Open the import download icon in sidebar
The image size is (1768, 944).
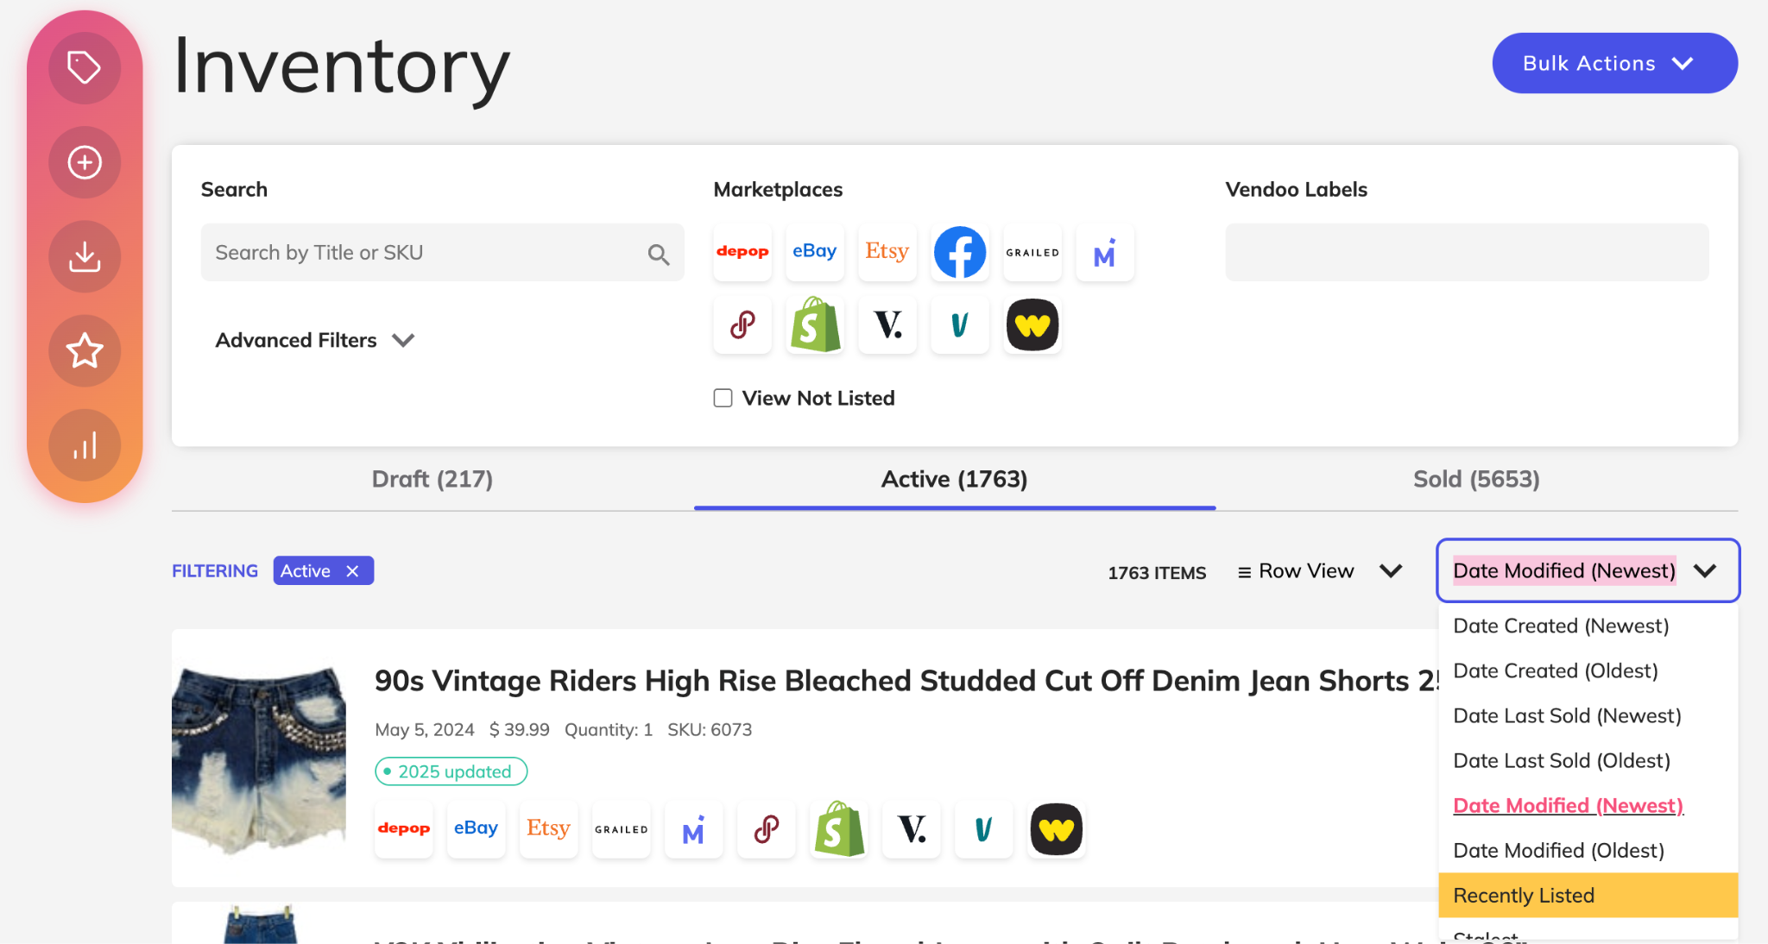[85, 256]
